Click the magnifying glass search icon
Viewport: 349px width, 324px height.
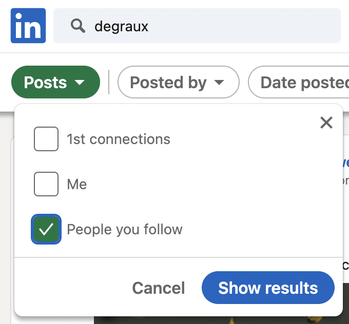click(x=78, y=26)
